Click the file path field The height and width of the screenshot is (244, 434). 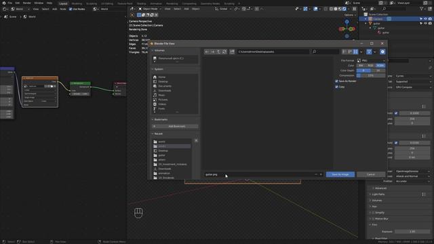pyautogui.click(x=273, y=52)
